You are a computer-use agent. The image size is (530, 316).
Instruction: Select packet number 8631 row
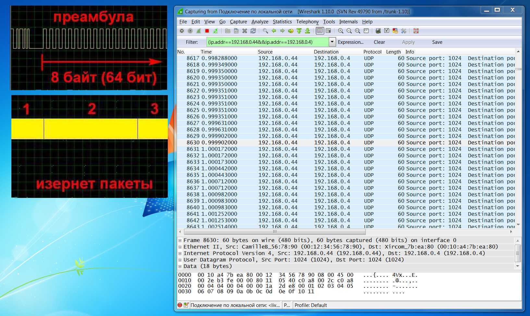(x=346, y=149)
